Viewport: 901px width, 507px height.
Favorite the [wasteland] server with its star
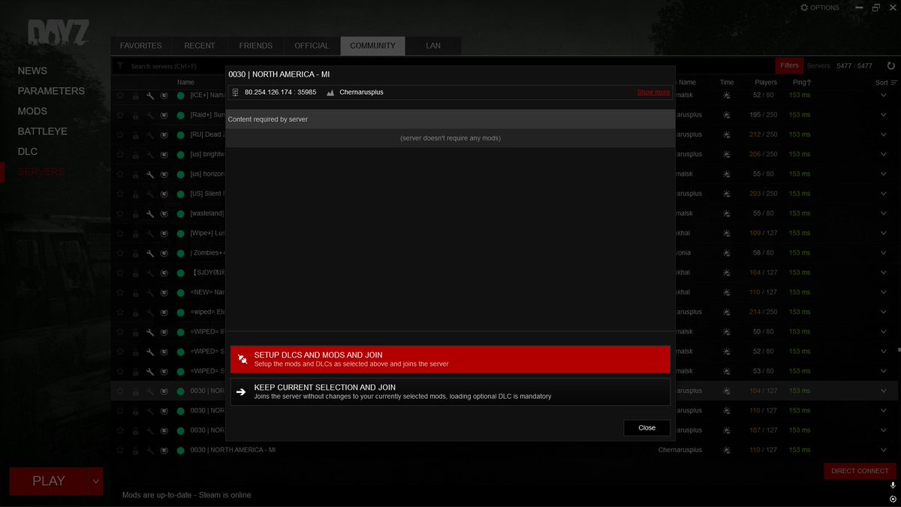tap(120, 213)
